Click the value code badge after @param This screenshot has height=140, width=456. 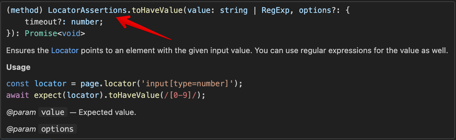(53, 112)
